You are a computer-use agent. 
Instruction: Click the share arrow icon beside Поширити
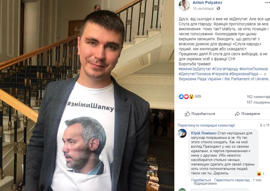pyautogui.click(x=237, y=114)
